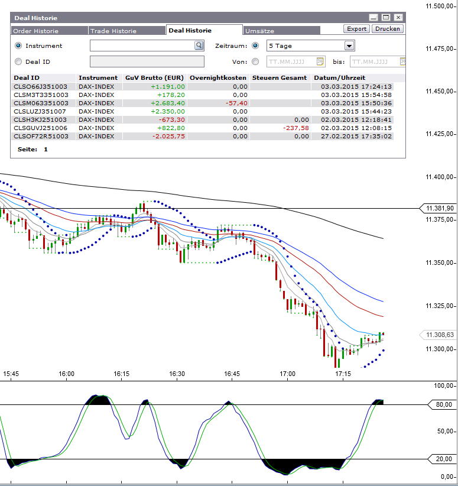
Task: Switch to the Order Historie tab
Action: click(x=35, y=31)
